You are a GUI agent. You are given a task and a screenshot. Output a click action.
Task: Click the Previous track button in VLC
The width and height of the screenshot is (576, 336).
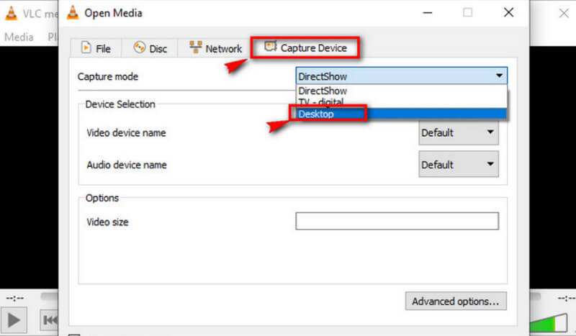(x=49, y=320)
